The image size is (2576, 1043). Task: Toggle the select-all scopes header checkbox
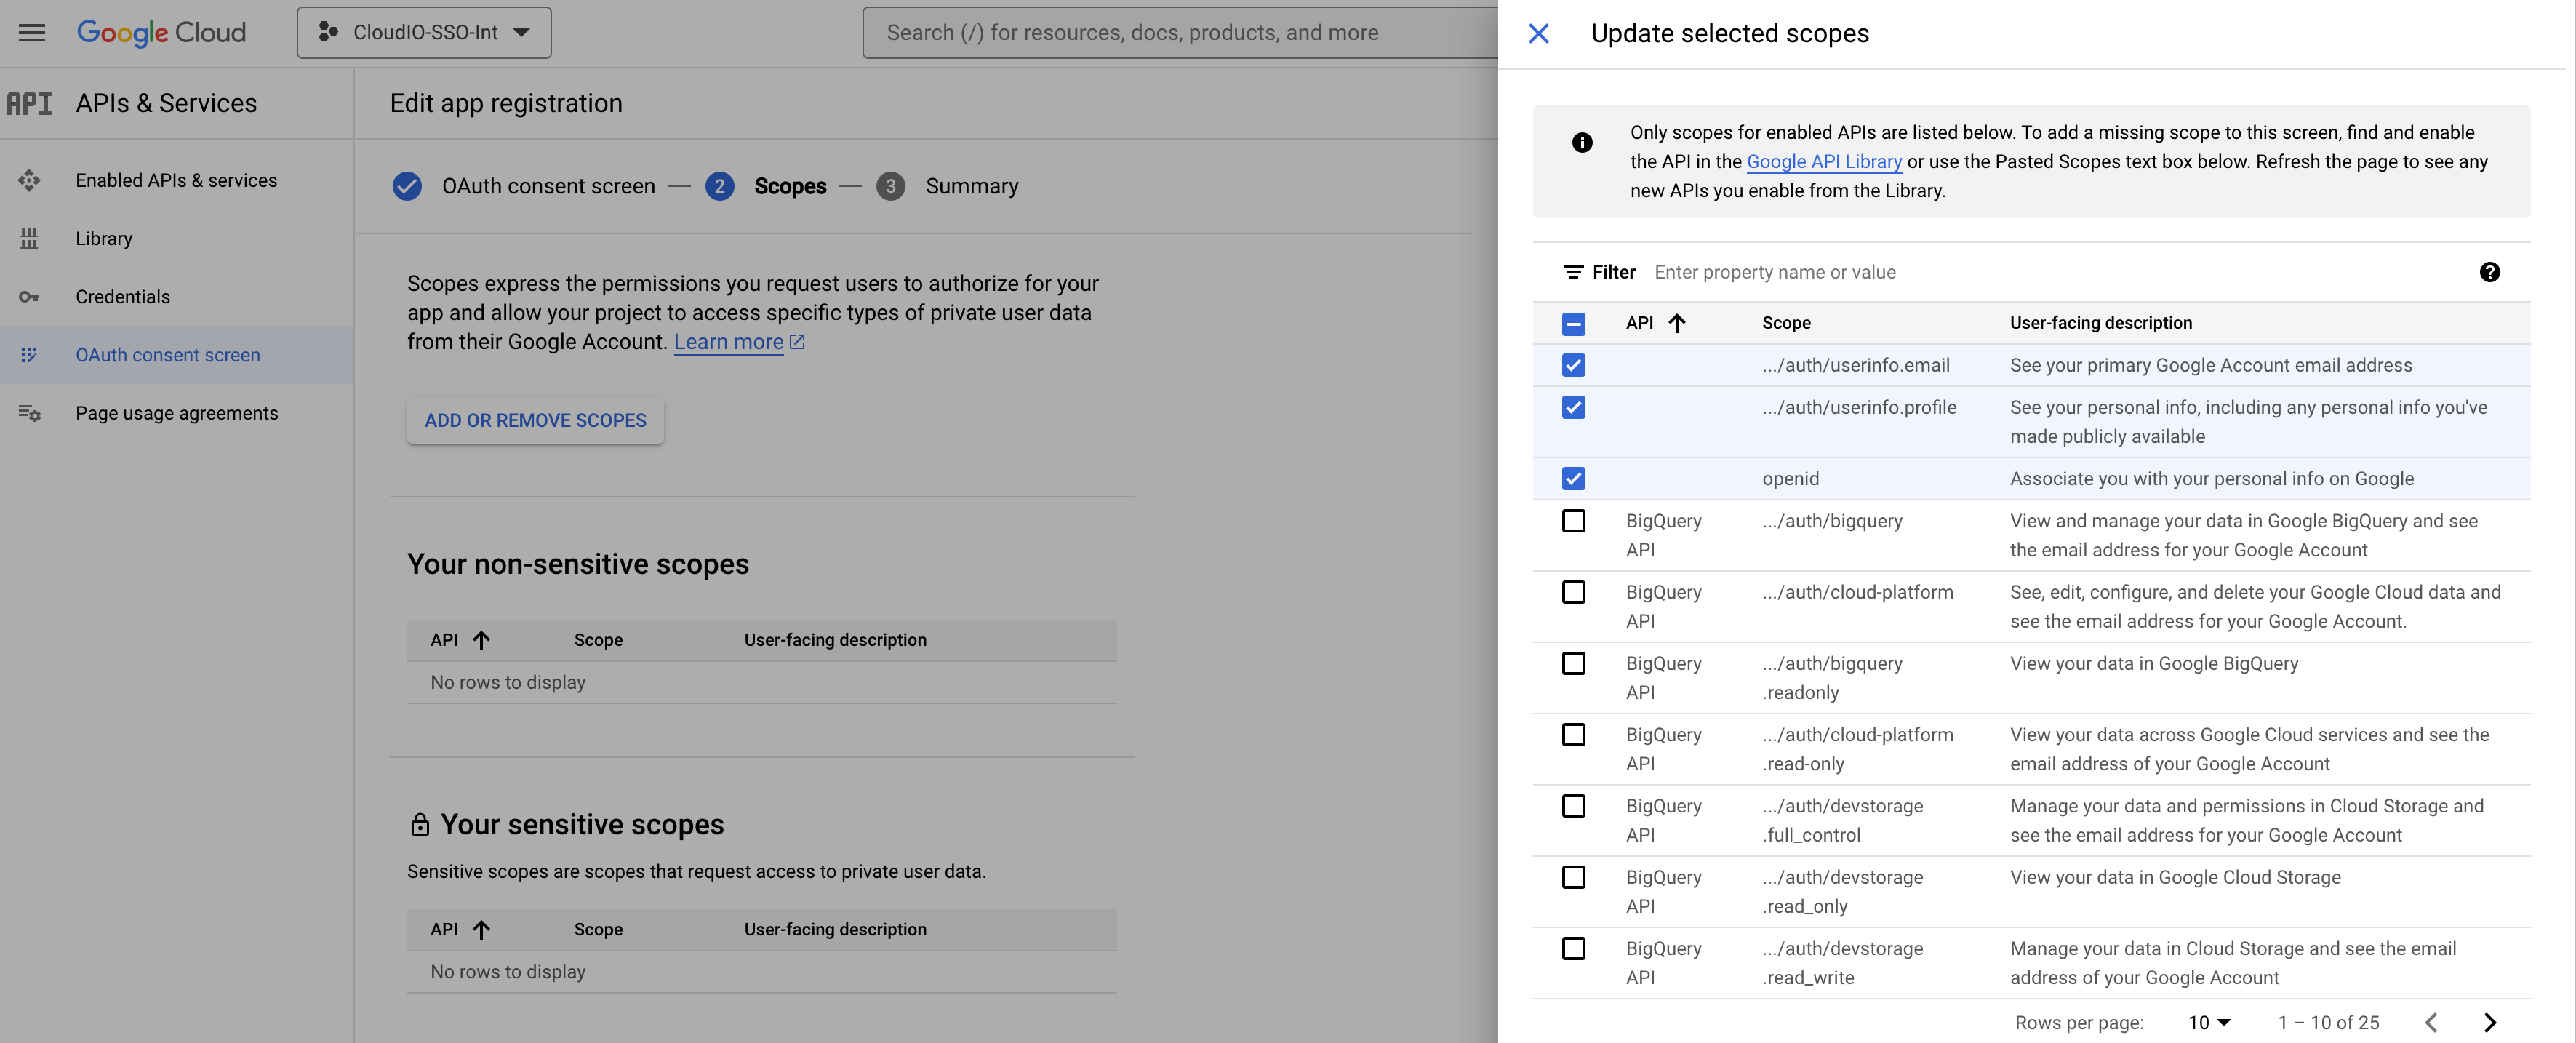tap(1573, 324)
